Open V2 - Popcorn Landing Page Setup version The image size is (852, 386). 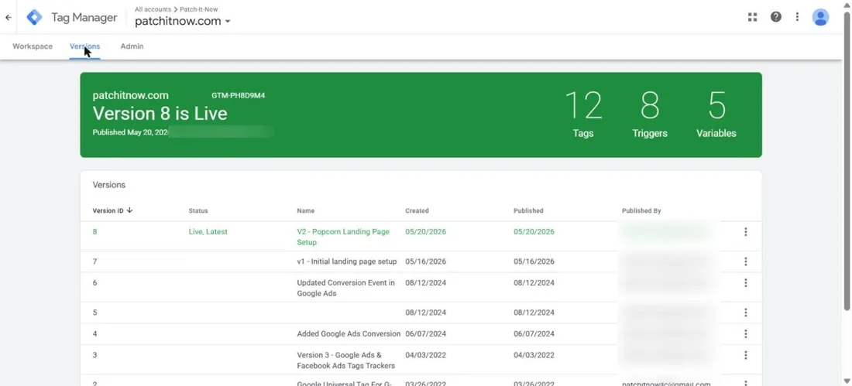[343, 237]
